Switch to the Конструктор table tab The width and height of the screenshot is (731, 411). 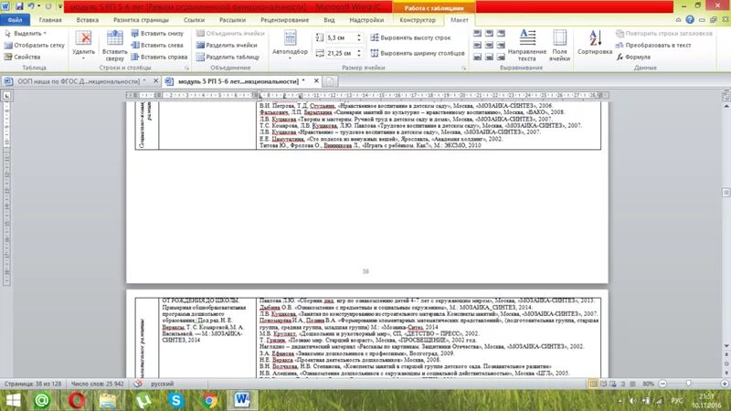click(x=418, y=20)
